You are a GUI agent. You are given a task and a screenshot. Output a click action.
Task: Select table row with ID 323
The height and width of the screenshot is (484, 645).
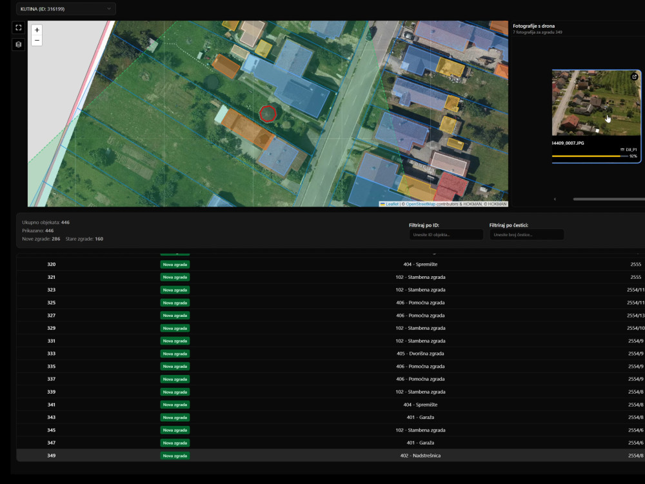click(x=331, y=290)
